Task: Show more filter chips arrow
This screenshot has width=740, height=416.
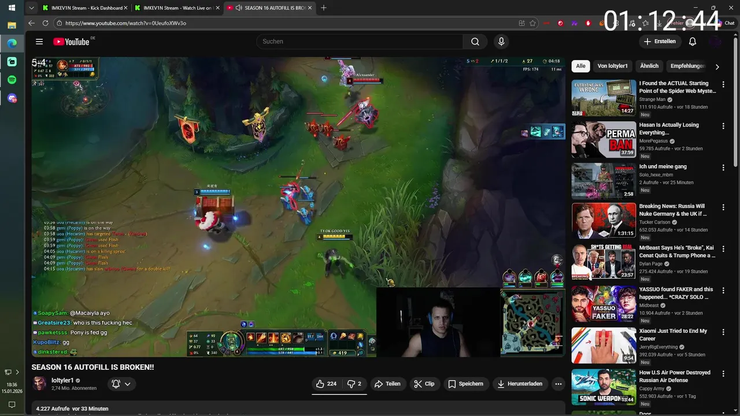Action: pos(717,66)
